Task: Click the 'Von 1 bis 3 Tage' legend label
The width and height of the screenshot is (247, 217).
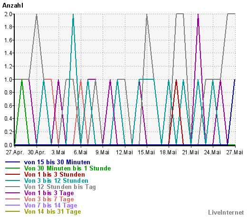Action: coord(49,193)
